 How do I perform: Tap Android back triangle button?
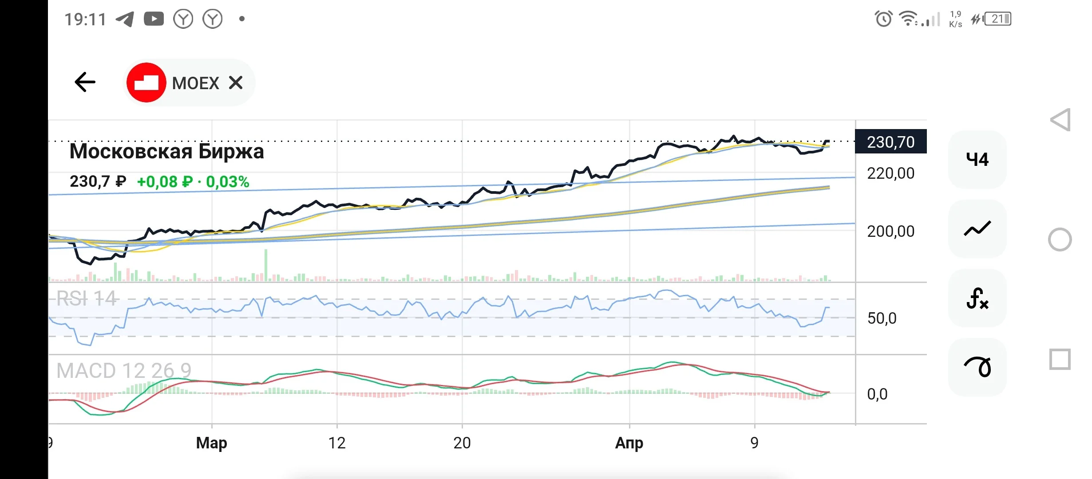[x=1060, y=120]
